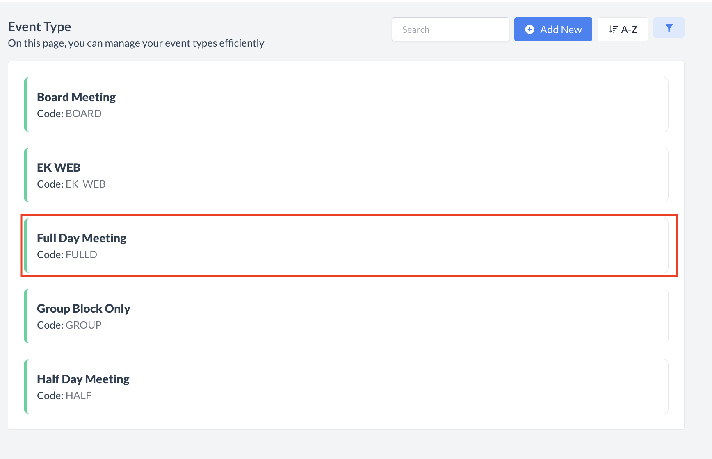Open the Board Meeting event type card
Screen dimensions: 712x459
point(347,105)
